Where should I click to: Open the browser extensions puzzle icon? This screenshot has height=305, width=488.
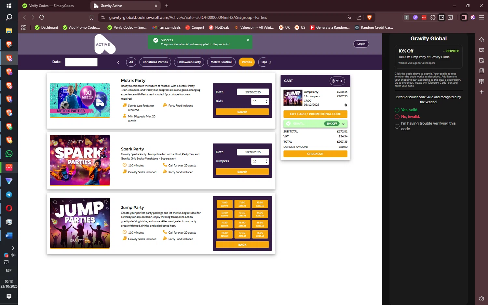click(433, 17)
